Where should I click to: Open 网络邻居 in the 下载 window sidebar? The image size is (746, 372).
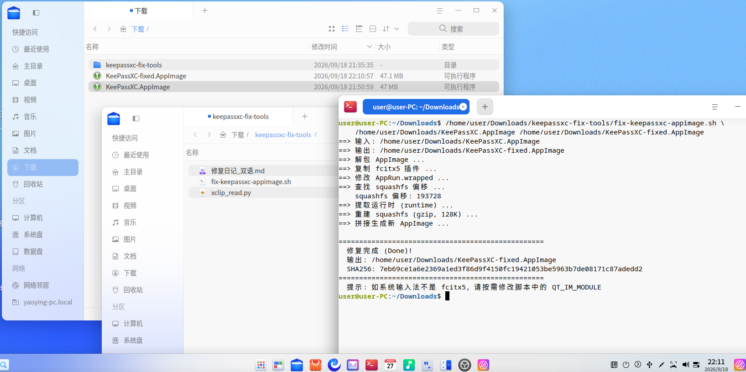coord(43,285)
